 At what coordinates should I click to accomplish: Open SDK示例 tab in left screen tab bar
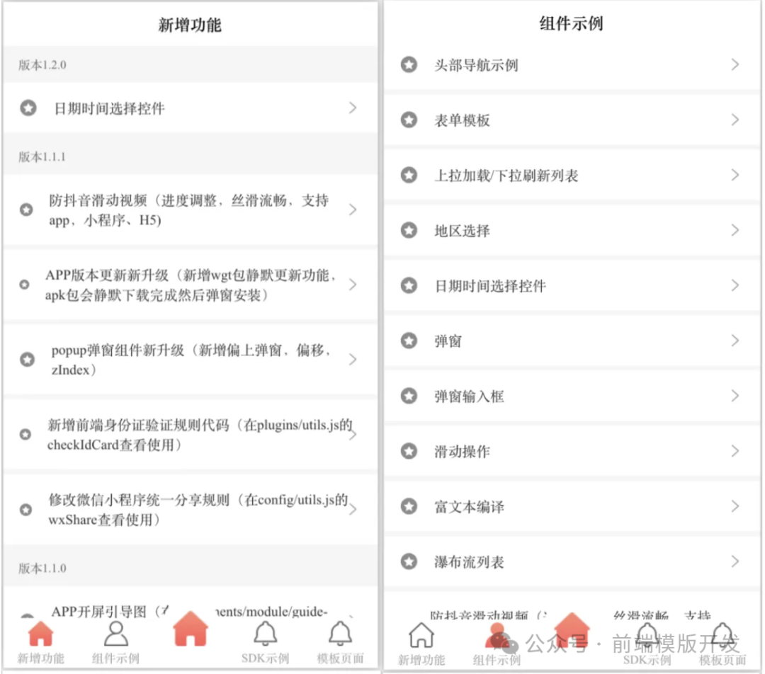(266, 642)
